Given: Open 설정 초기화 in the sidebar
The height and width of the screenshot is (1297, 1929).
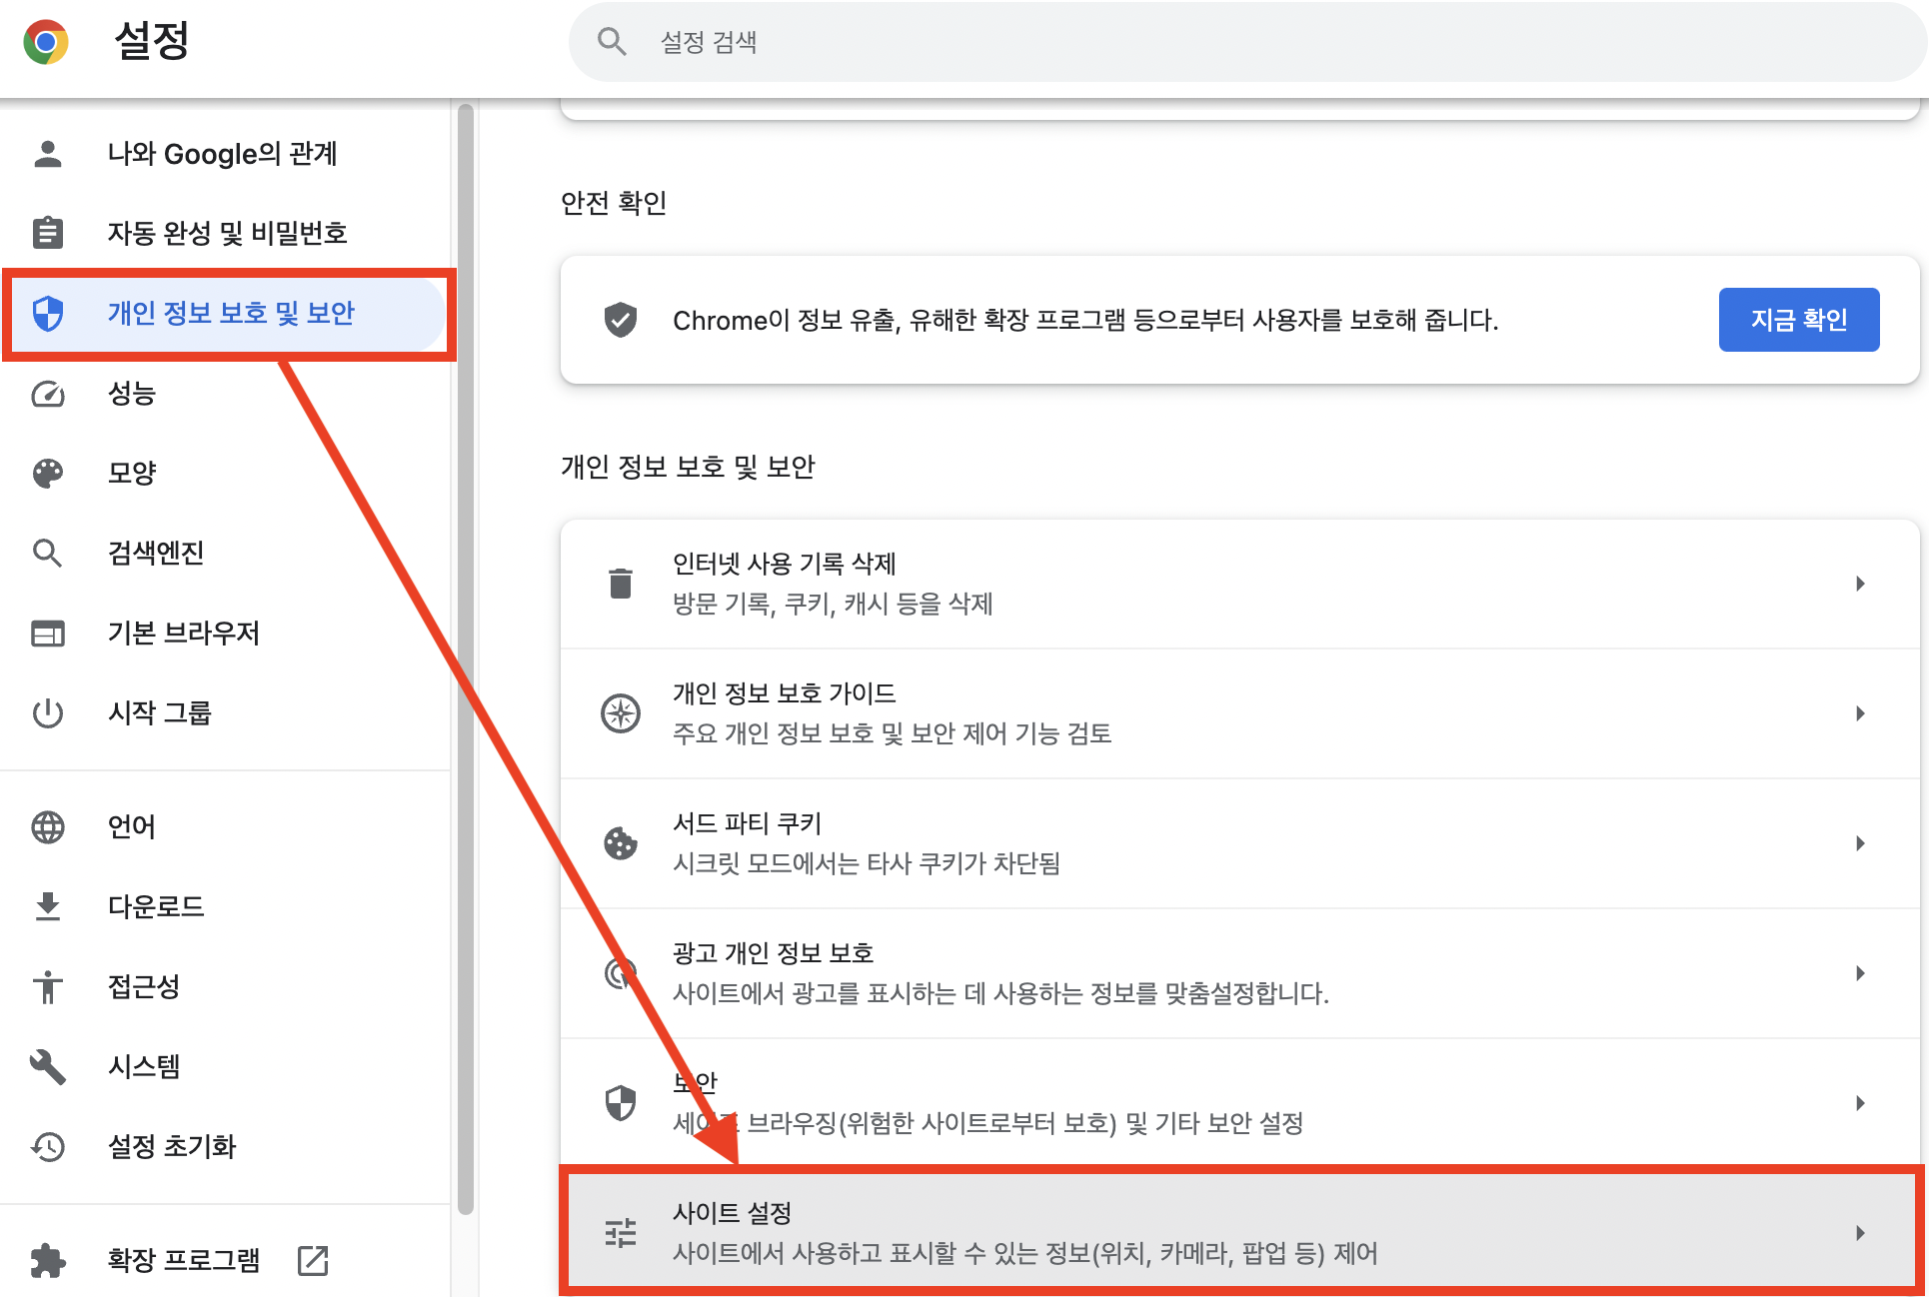Looking at the screenshot, I should tap(172, 1146).
